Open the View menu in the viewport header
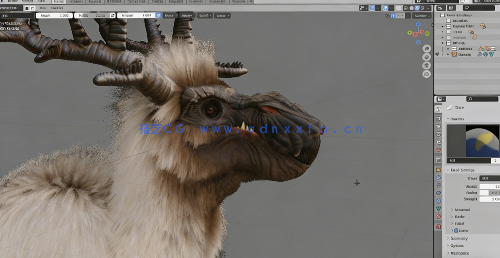Image resolution: width=500 pixels, height=258 pixels. [x=43, y=8]
